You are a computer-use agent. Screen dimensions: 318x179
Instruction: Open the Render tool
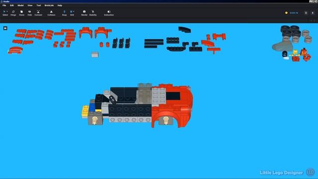click(x=84, y=13)
